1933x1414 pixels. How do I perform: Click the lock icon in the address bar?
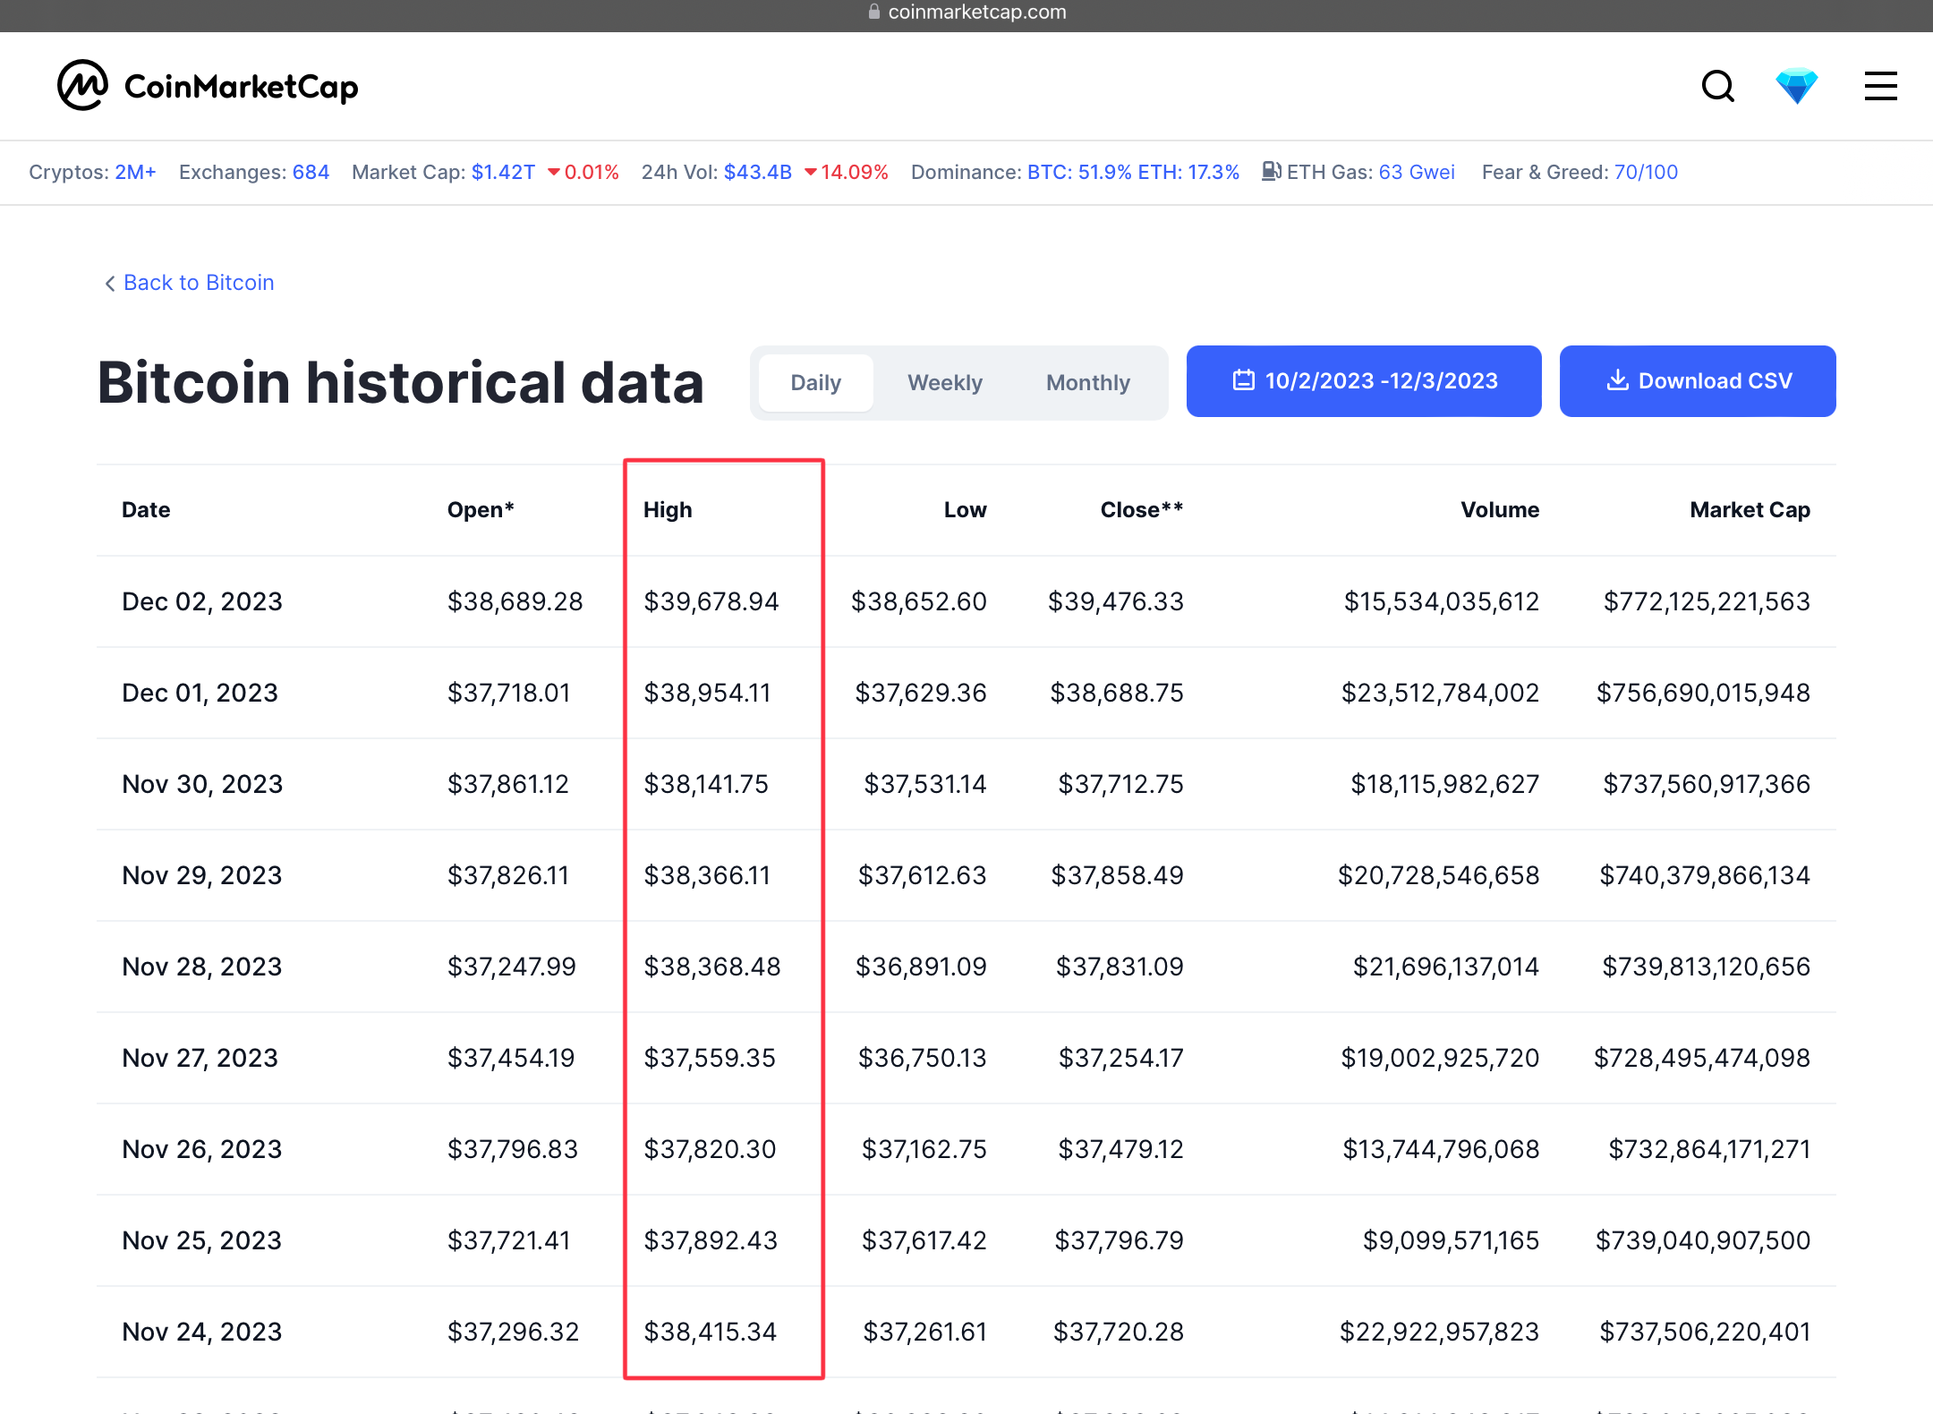pos(874,12)
